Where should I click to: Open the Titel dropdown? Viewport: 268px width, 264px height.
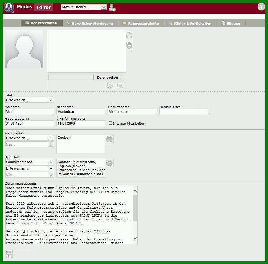tap(29, 100)
